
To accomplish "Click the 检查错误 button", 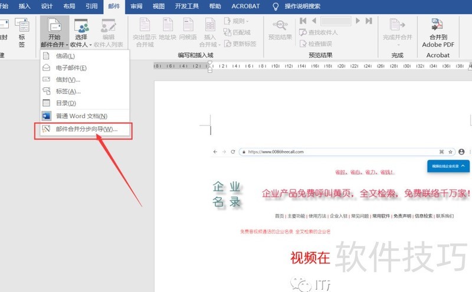I will pos(316,44).
